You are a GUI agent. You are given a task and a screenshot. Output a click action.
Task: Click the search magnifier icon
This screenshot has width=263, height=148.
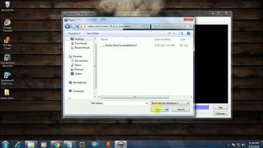pos(190,26)
